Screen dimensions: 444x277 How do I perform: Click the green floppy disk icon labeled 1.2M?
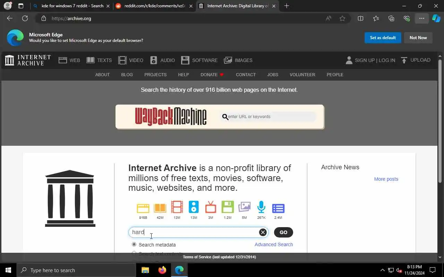pos(228,207)
